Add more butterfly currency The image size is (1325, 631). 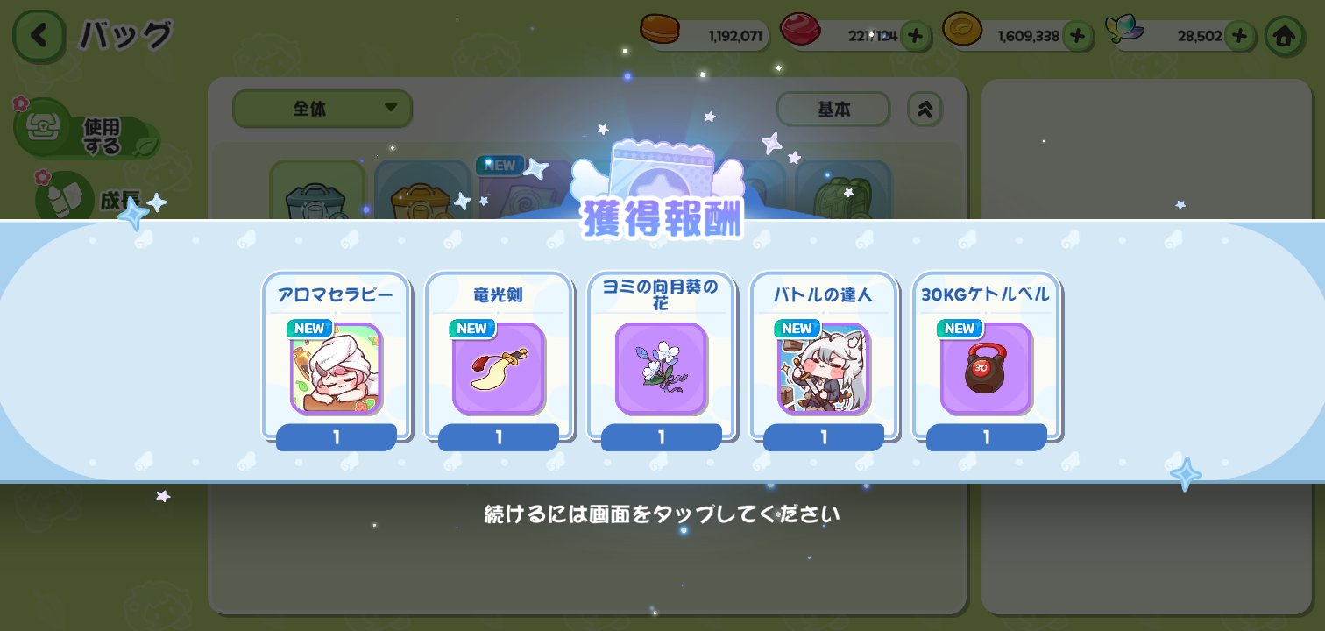pyautogui.click(x=1239, y=36)
